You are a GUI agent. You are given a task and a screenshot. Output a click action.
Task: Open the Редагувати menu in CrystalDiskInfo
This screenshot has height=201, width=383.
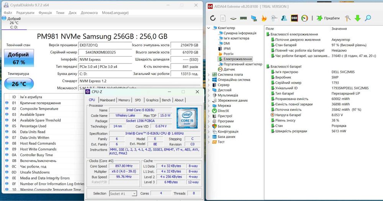pyautogui.click(x=25, y=13)
